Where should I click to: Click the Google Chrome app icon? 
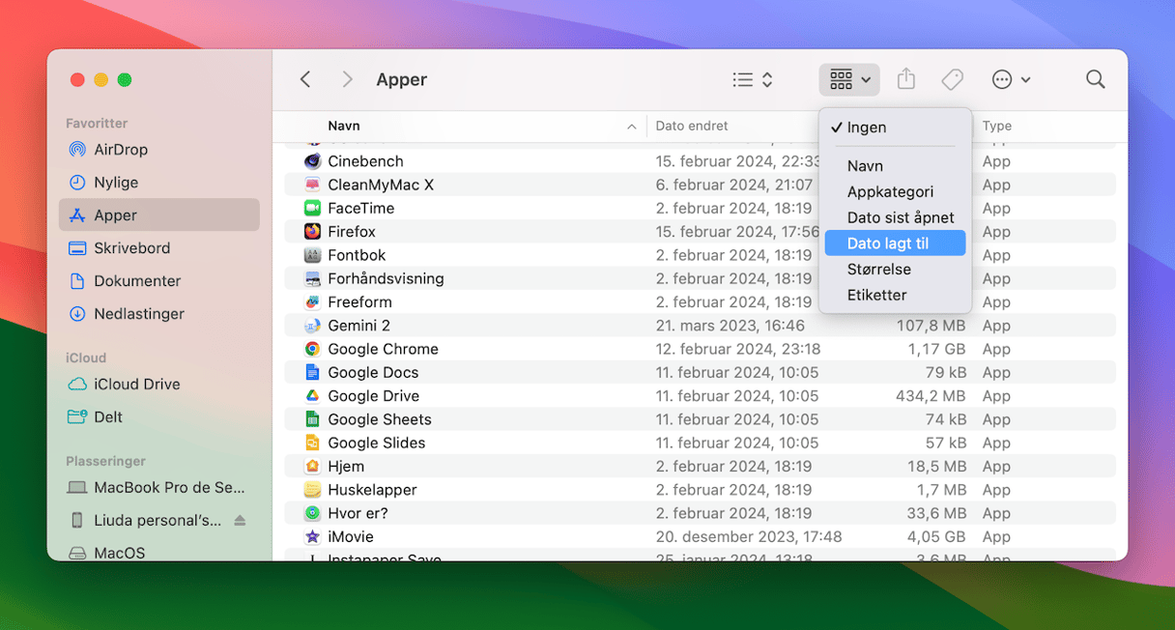click(312, 349)
